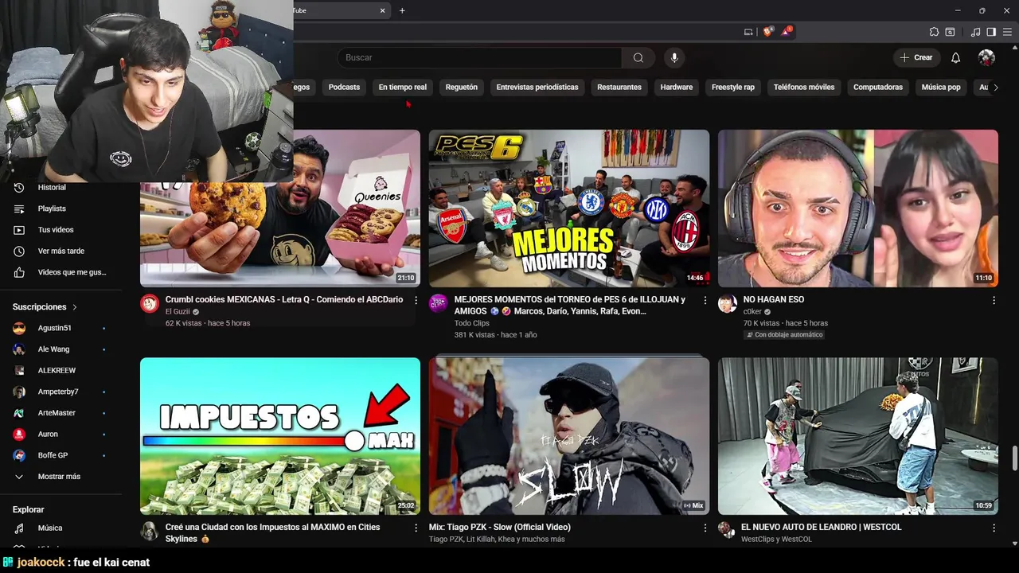Open the browser extensions puzzle icon
Viewport: 1019px width, 573px height.
click(x=934, y=32)
